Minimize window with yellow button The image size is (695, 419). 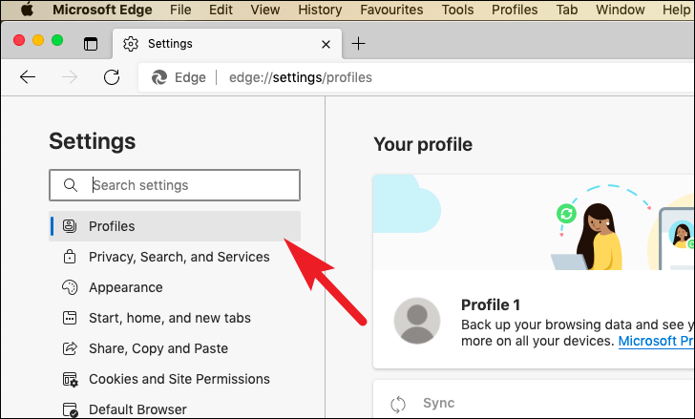[38, 40]
